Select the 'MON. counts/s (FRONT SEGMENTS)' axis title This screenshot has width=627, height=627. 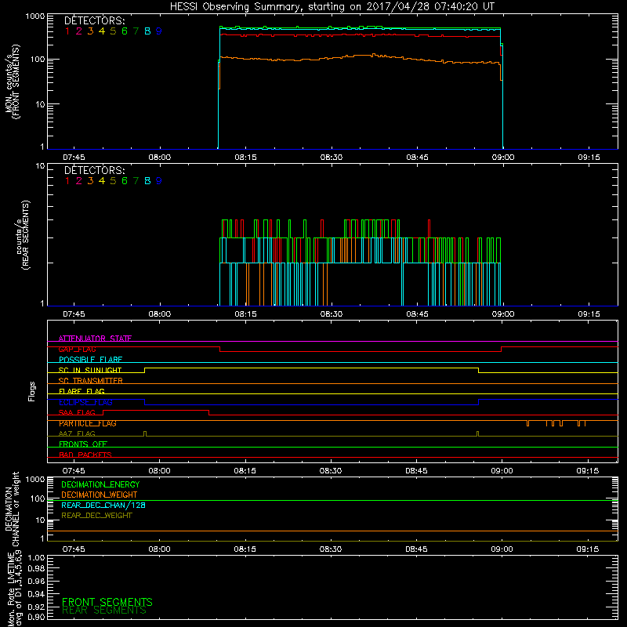13,82
